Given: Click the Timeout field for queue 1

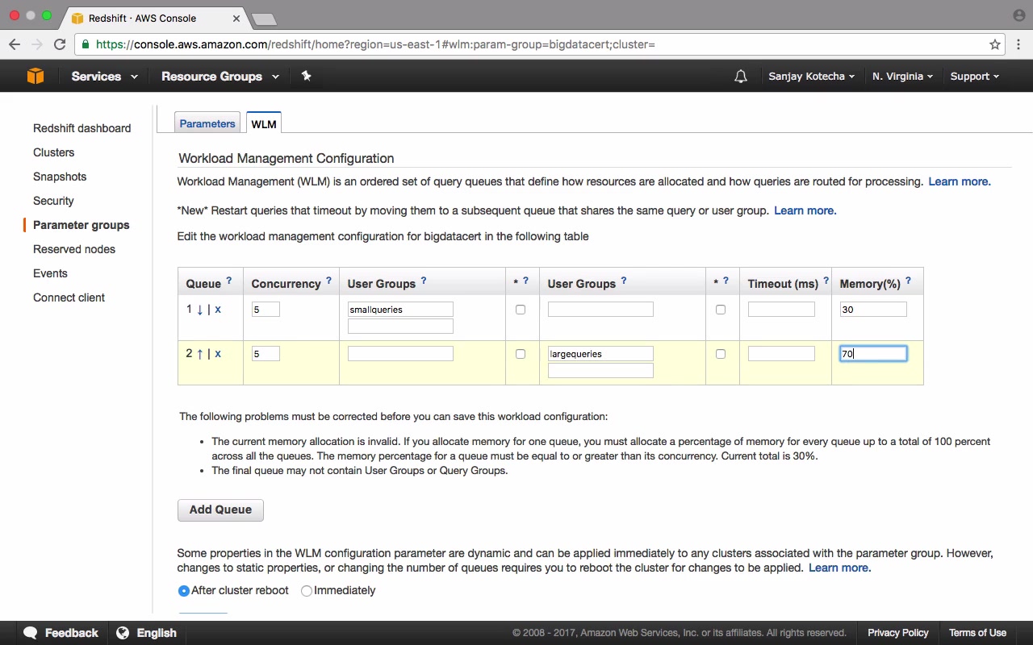Looking at the screenshot, I should coord(781,310).
